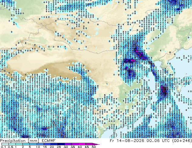
Task: Click the 0.1–0.5 mm legend color swatch
Action: click(5, 144)
